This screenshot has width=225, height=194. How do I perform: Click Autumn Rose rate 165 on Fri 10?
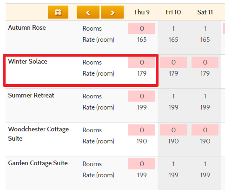[173, 39]
